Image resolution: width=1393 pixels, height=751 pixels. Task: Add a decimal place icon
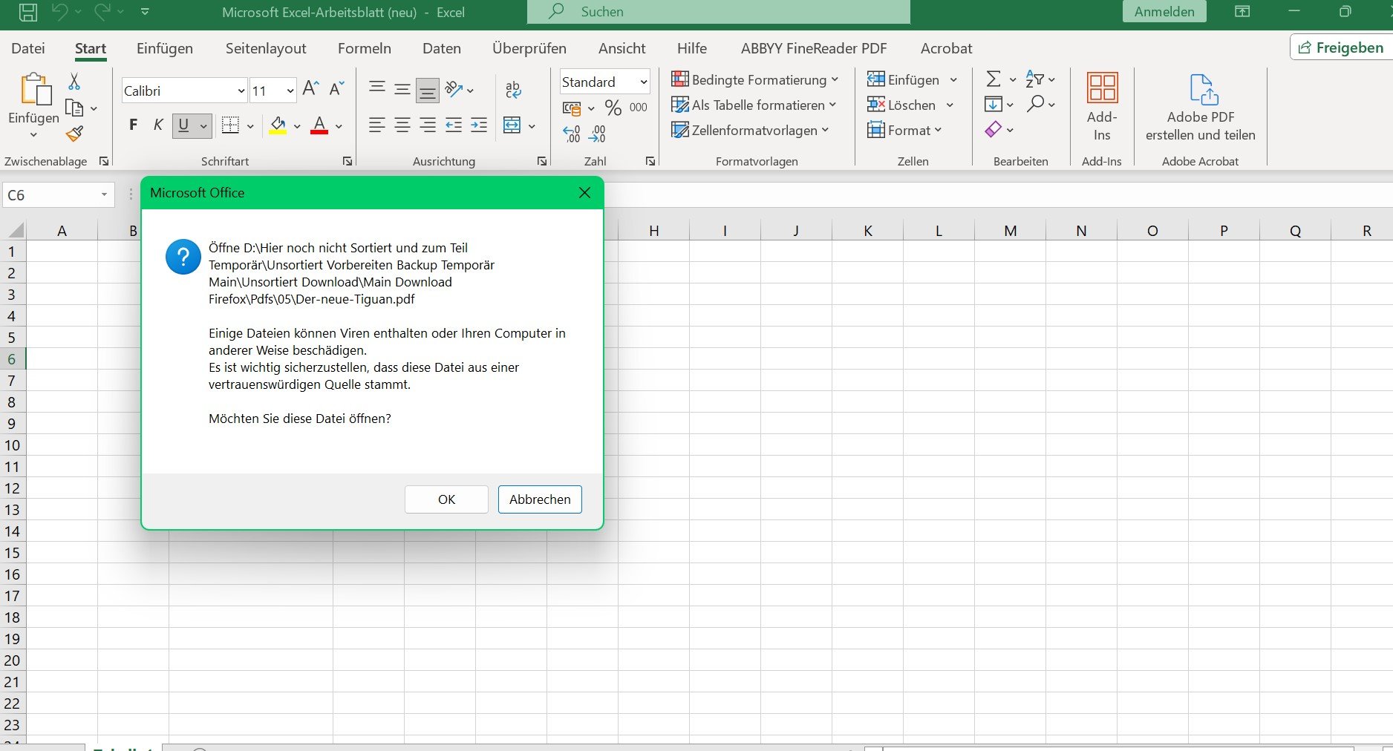[572, 134]
